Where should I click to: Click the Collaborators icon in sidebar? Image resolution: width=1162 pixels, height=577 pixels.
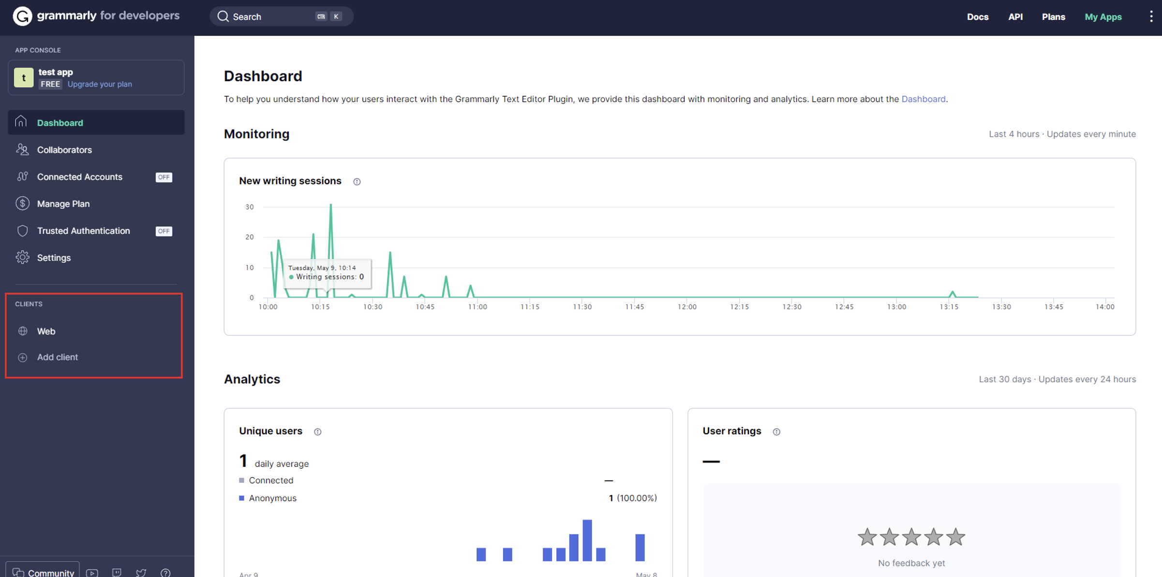(x=21, y=149)
